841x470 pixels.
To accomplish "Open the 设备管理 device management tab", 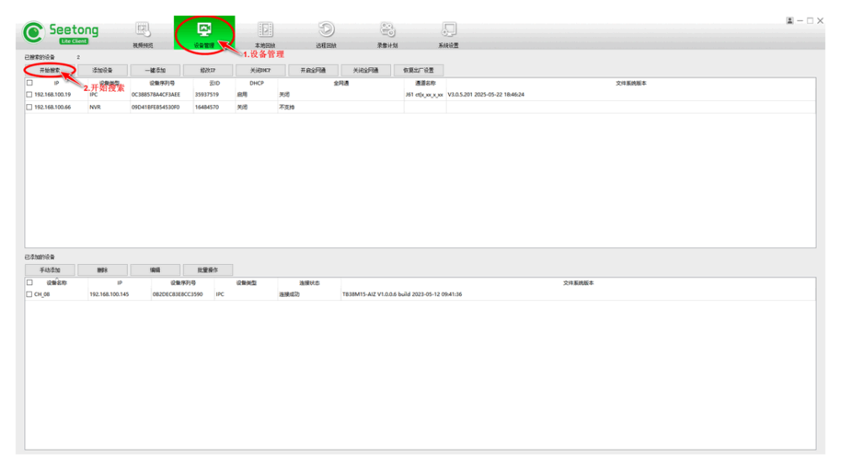I will coord(204,34).
